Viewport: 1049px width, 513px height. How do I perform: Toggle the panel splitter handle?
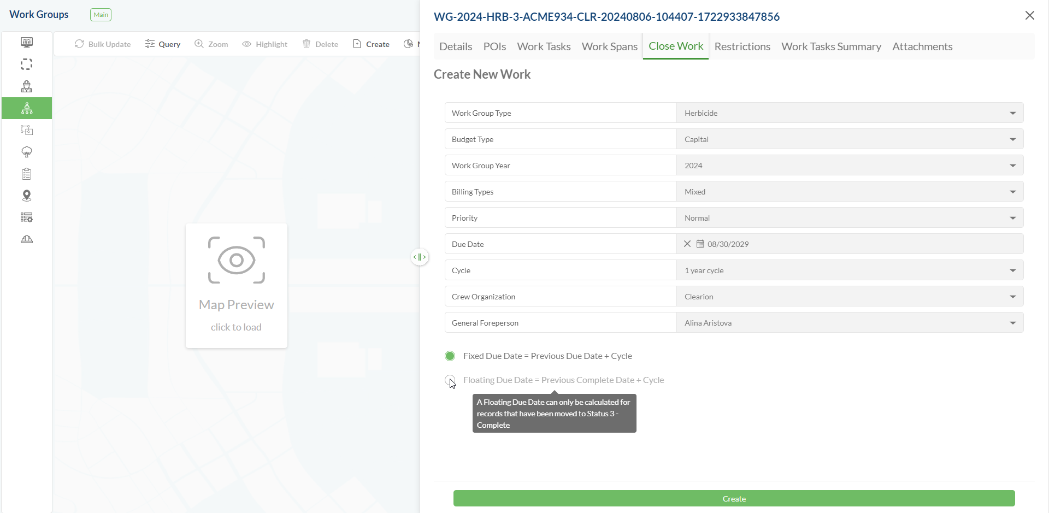click(x=420, y=257)
